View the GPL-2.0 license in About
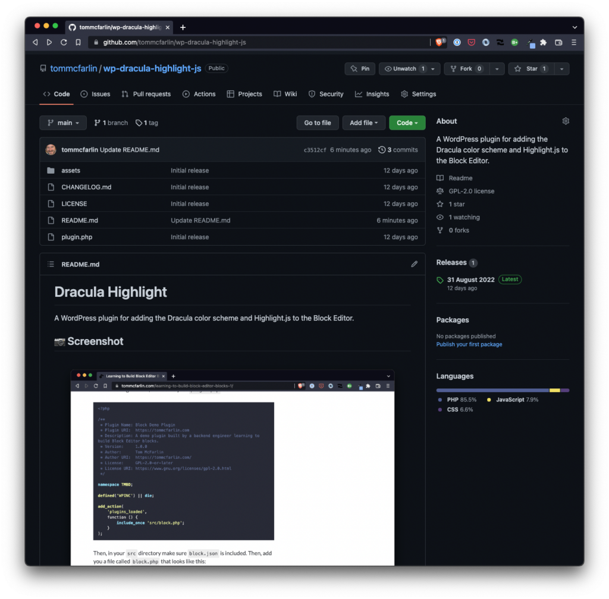The width and height of the screenshot is (609, 599). tap(472, 191)
